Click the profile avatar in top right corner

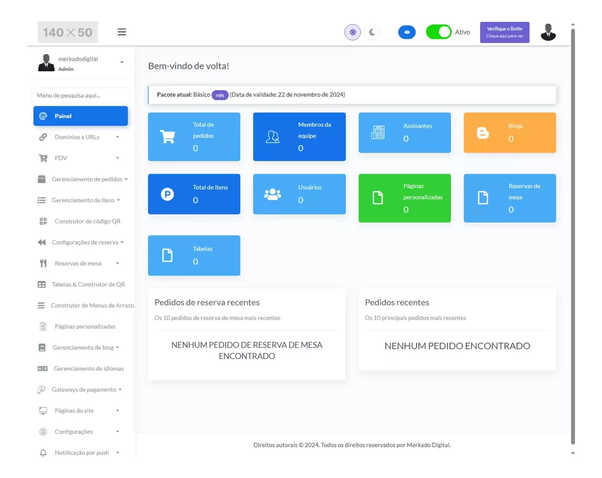pos(548,32)
